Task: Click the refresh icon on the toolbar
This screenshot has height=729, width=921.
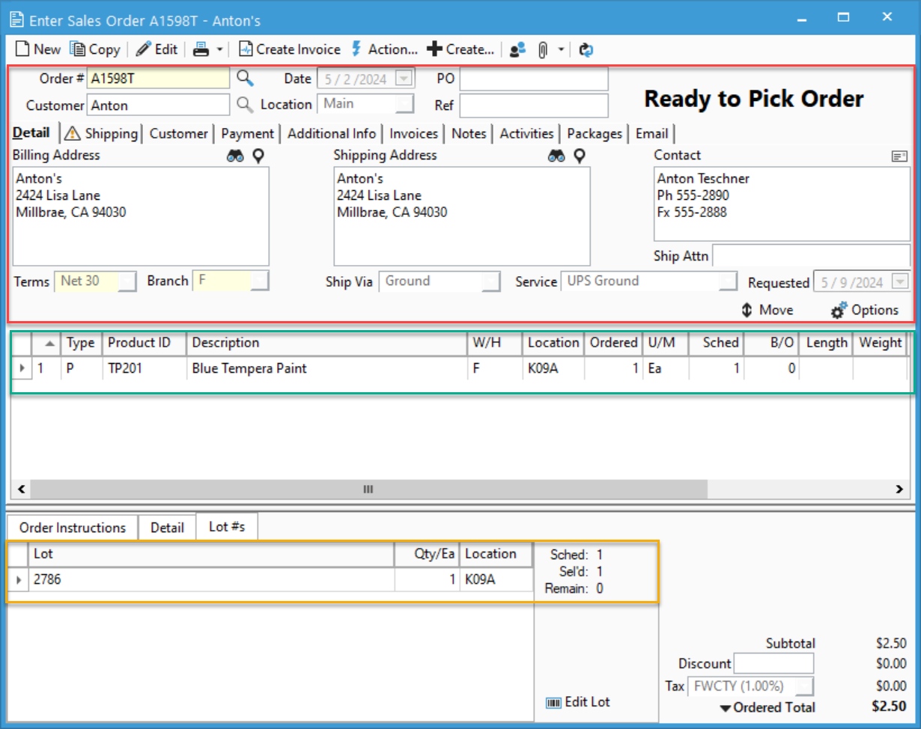Action: (x=586, y=49)
